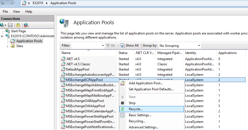
Task: Select the .NET v4.5 Classic pool
Action: 78,64
